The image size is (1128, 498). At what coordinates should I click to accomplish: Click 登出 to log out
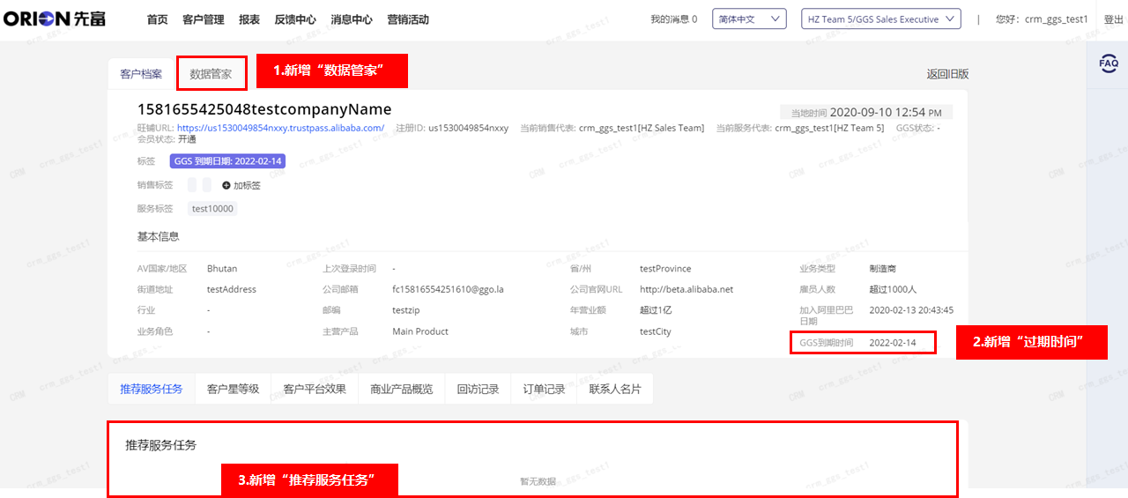1114,19
